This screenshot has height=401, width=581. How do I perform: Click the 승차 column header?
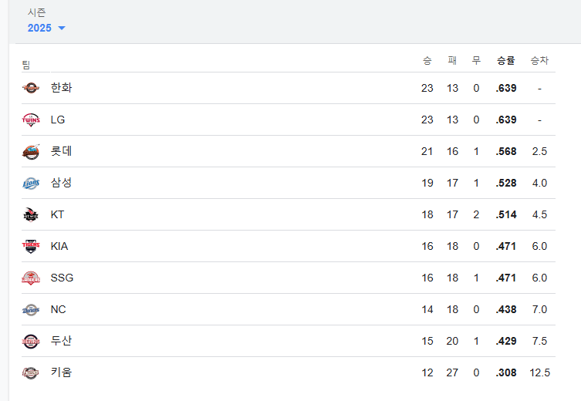(x=539, y=60)
